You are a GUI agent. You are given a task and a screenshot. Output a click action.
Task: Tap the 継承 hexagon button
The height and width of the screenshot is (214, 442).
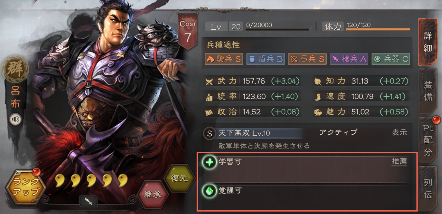[153, 194]
